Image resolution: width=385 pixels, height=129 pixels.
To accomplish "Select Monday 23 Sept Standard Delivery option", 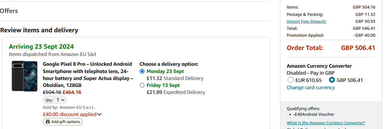I will (142, 71).
